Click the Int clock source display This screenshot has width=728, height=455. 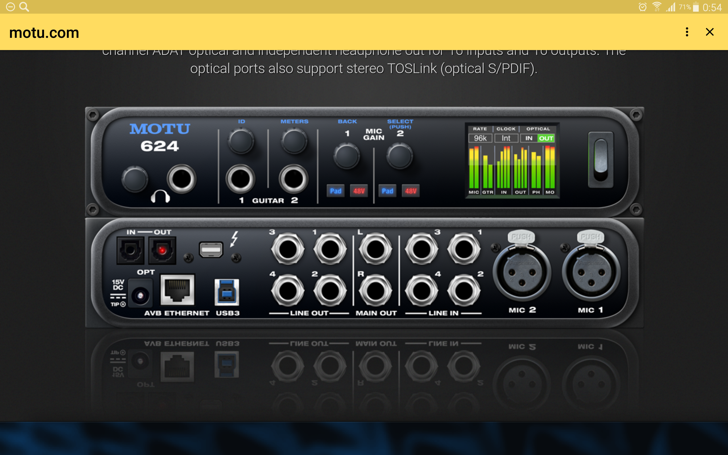click(x=506, y=138)
